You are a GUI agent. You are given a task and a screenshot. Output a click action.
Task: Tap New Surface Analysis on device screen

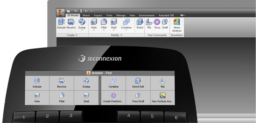163,98
